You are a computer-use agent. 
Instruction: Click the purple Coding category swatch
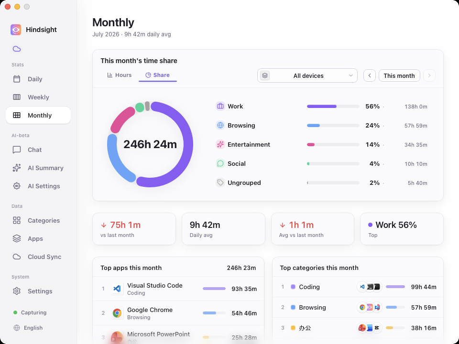pos(293,287)
